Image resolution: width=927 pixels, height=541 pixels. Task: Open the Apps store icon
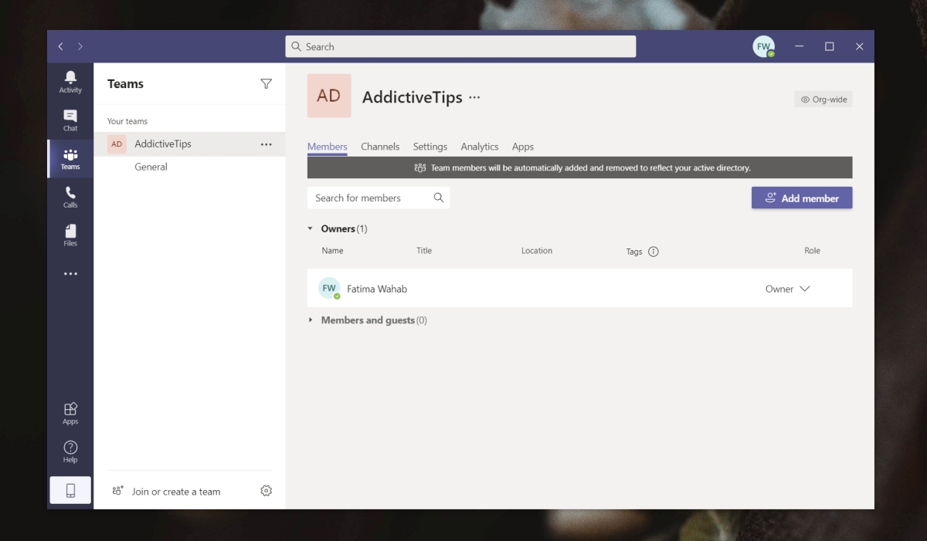click(x=70, y=413)
